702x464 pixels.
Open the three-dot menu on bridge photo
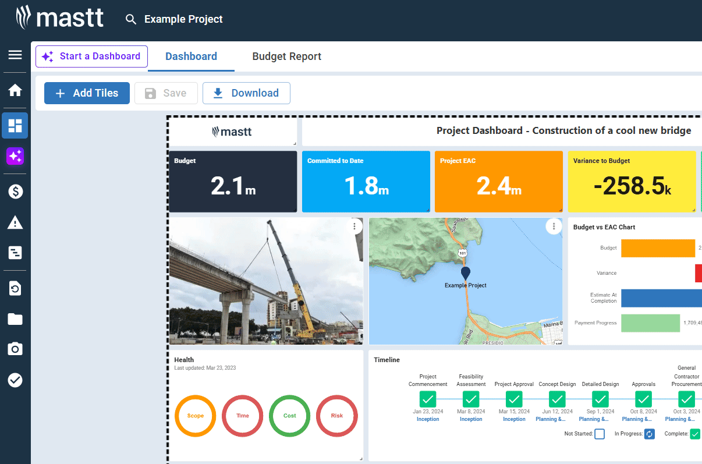(354, 227)
